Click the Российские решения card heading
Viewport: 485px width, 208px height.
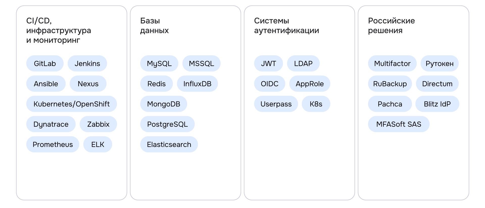[391, 25]
